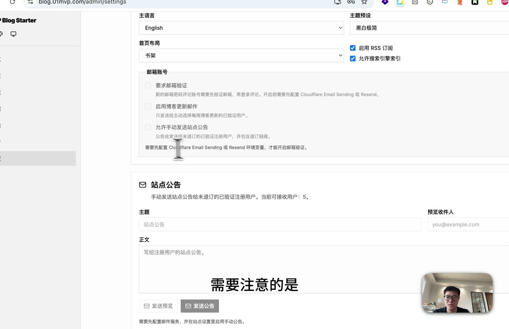This screenshot has width=509, height=329.
Task: Open the terminal-face extension icon
Action: click(430, 2)
